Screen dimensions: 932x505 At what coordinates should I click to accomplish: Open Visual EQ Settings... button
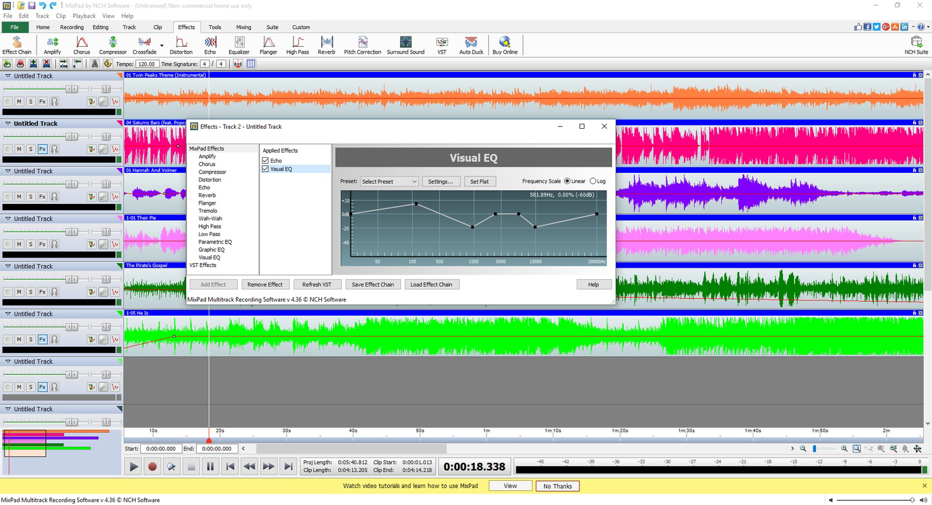tap(440, 181)
